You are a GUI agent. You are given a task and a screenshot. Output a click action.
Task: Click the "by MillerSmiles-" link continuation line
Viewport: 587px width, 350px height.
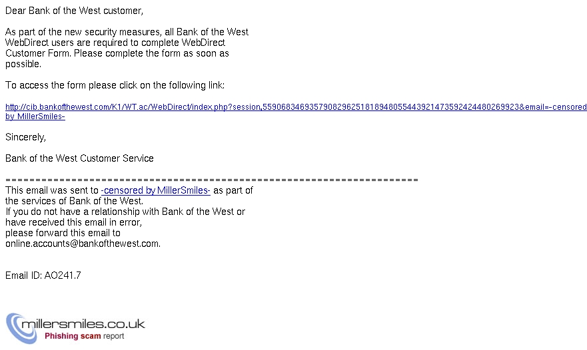click(35, 116)
